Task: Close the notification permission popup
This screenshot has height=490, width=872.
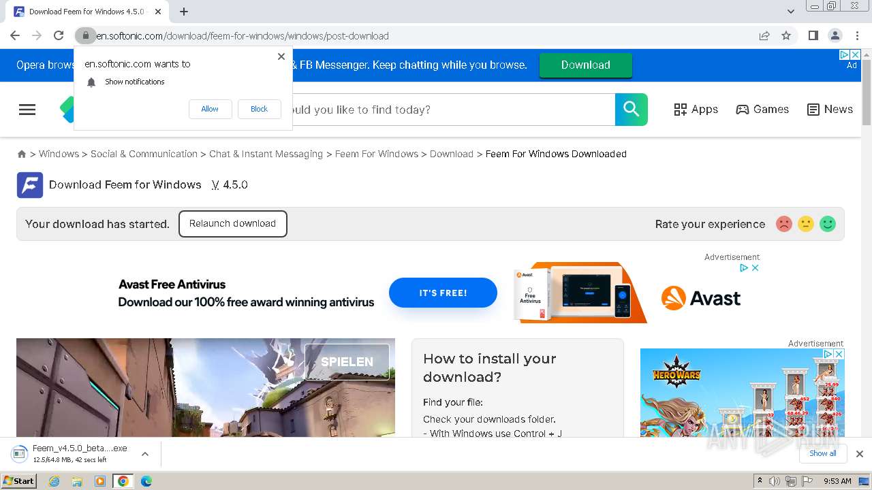Action: [281, 56]
